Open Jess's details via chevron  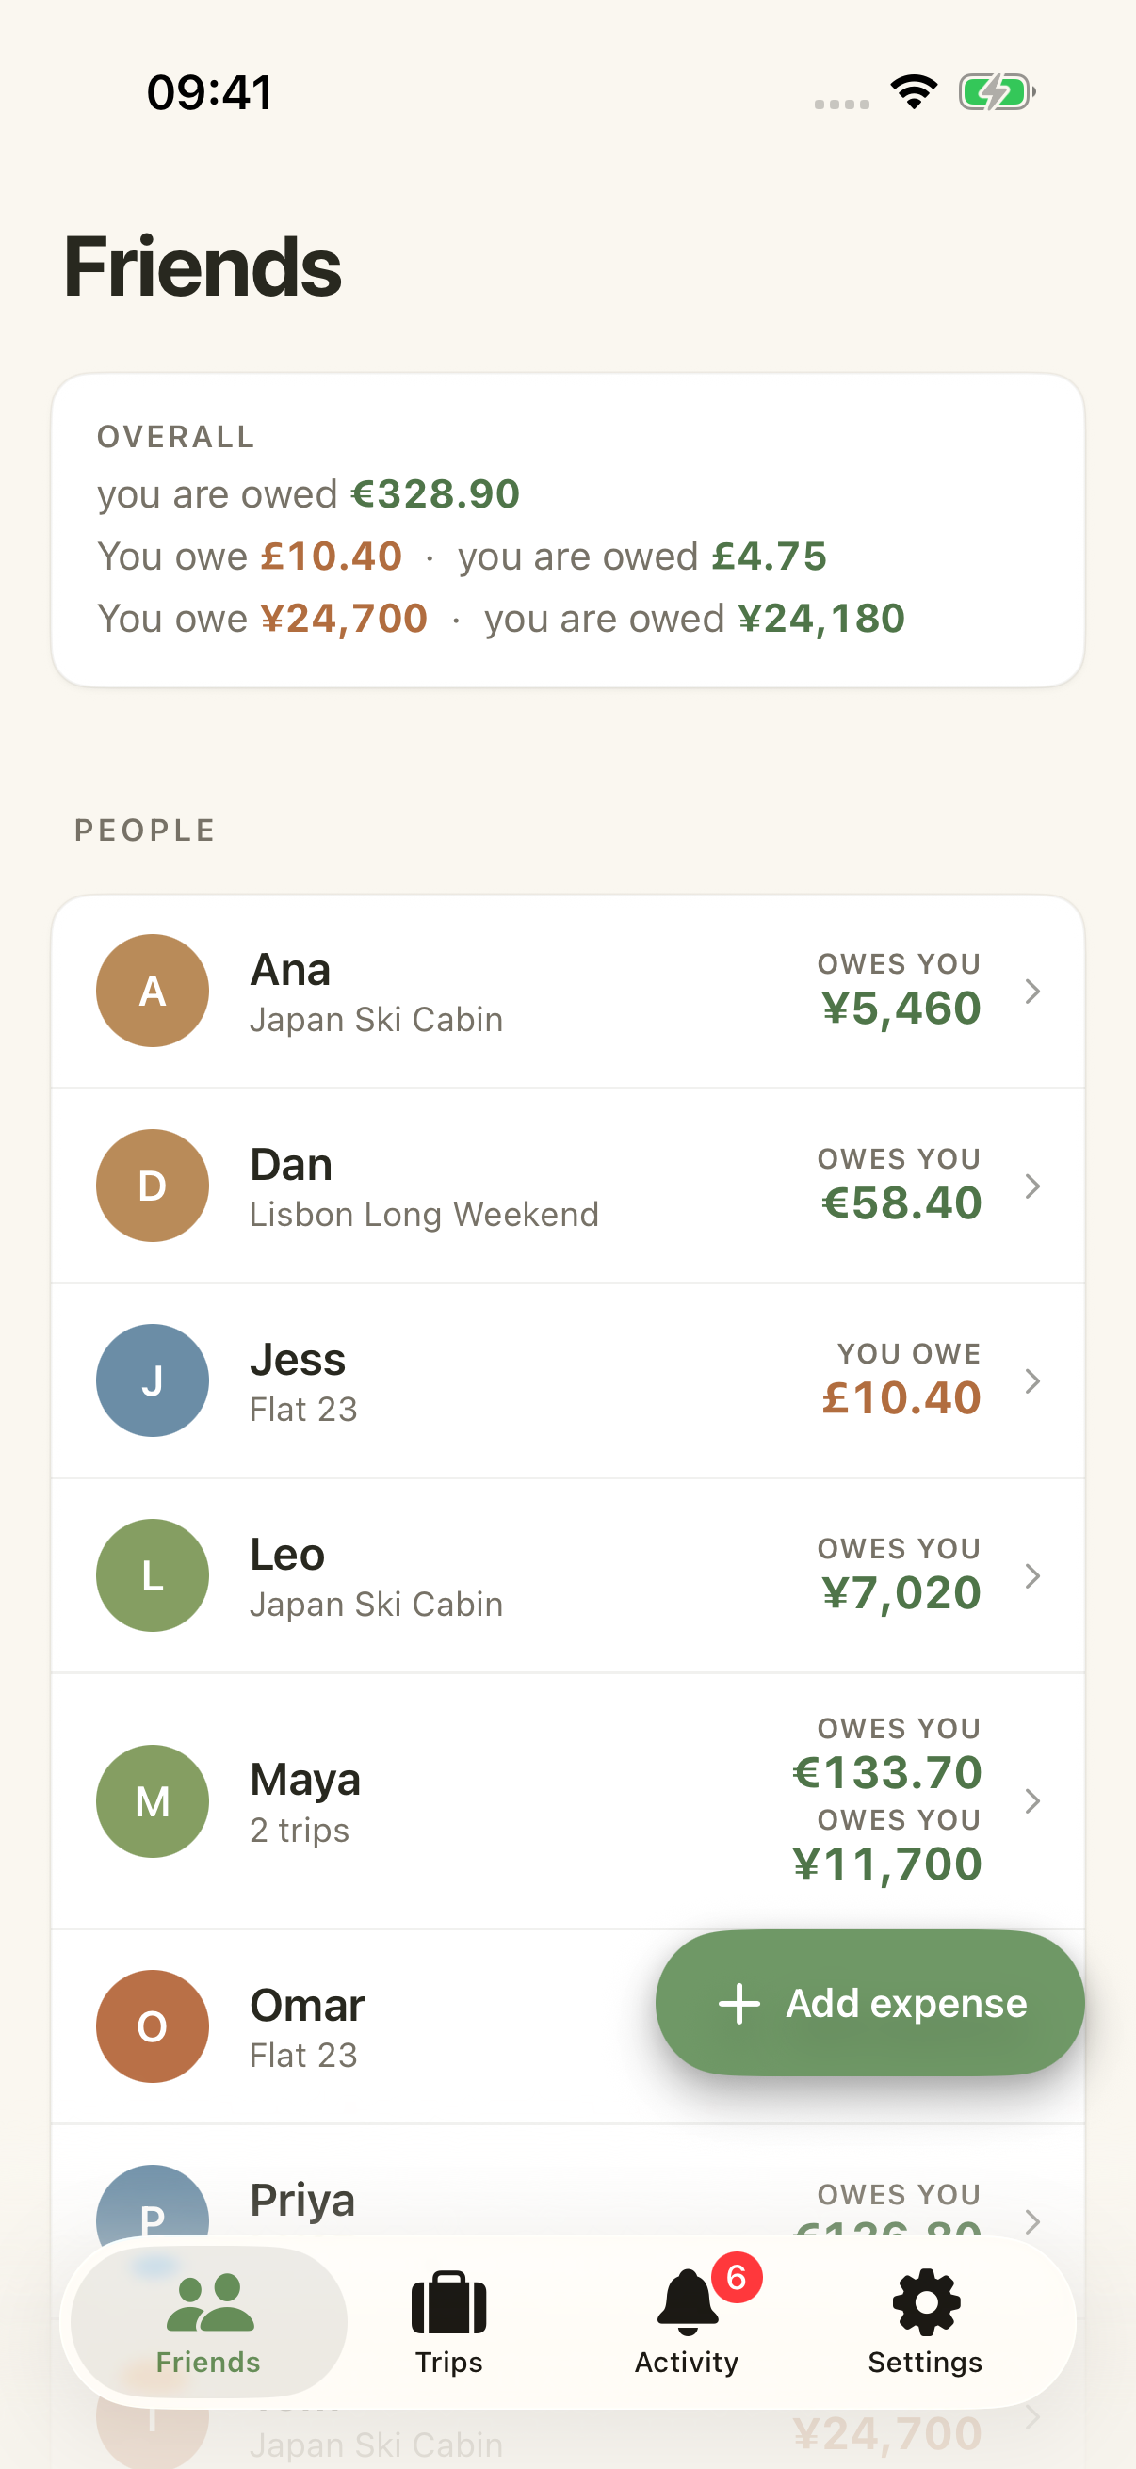[x=1032, y=1381]
